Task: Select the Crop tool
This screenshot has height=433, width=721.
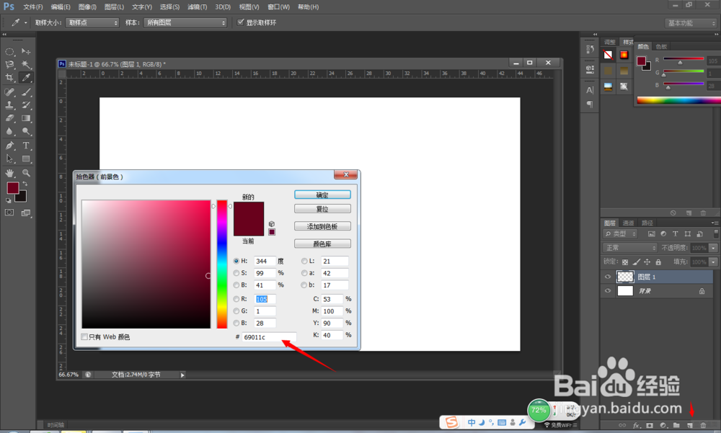Action: pos(9,78)
